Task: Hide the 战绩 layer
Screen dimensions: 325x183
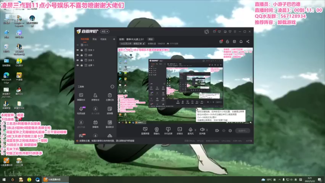Action: click(78, 55)
